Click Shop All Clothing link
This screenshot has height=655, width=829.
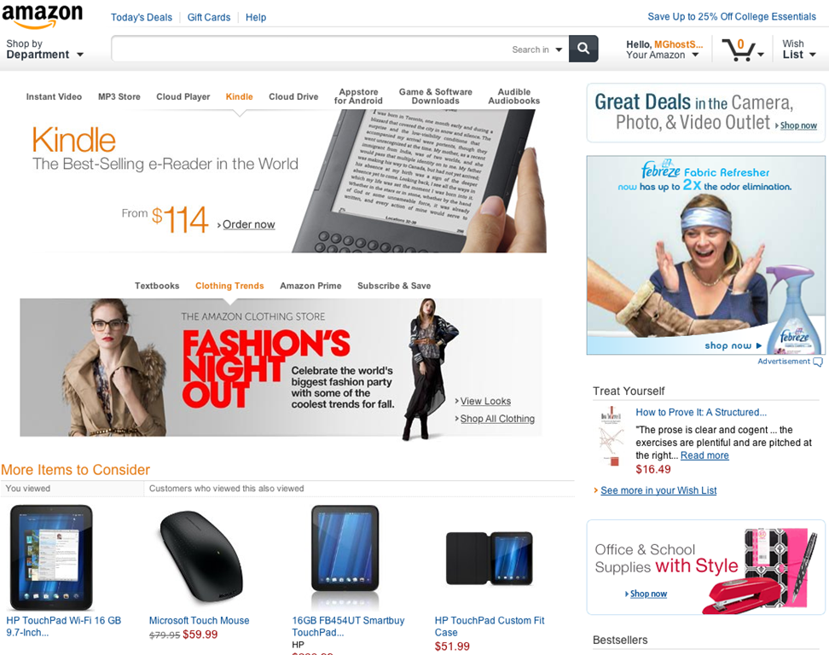click(497, 419)
